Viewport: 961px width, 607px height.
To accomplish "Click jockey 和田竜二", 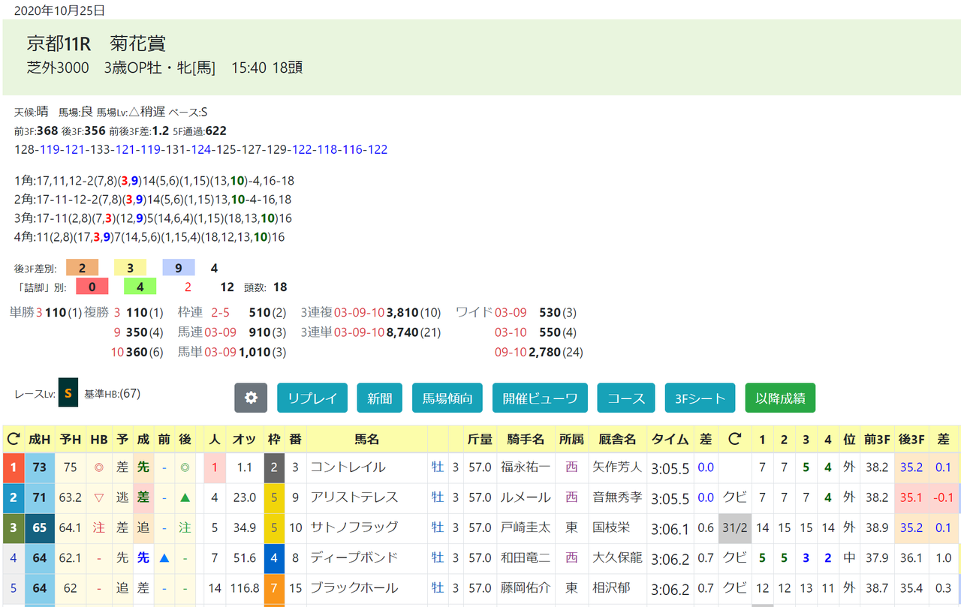I will pyautogui.click(x=526, y=557).
